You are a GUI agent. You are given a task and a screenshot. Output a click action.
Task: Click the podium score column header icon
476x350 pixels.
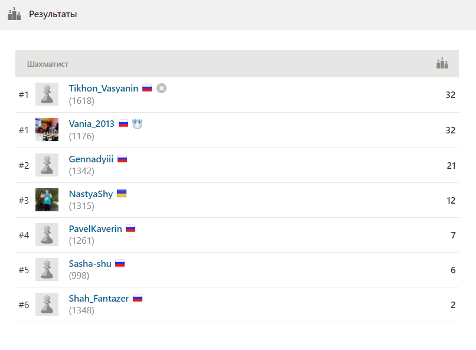442,63
